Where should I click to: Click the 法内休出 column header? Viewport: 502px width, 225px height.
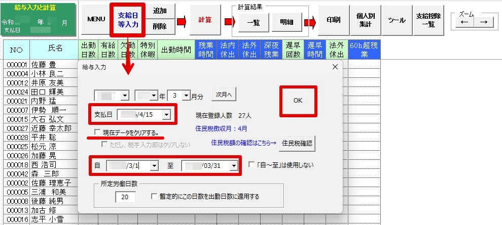228,50
